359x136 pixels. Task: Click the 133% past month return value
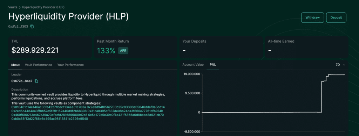pyautogui.click(x=106, y=51)
